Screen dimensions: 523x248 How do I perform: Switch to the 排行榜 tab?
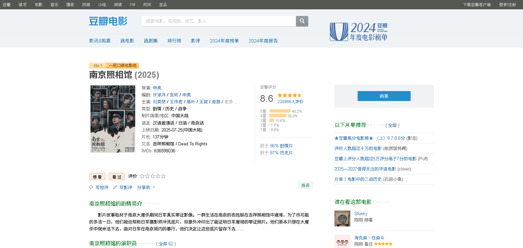pos(174,41)
